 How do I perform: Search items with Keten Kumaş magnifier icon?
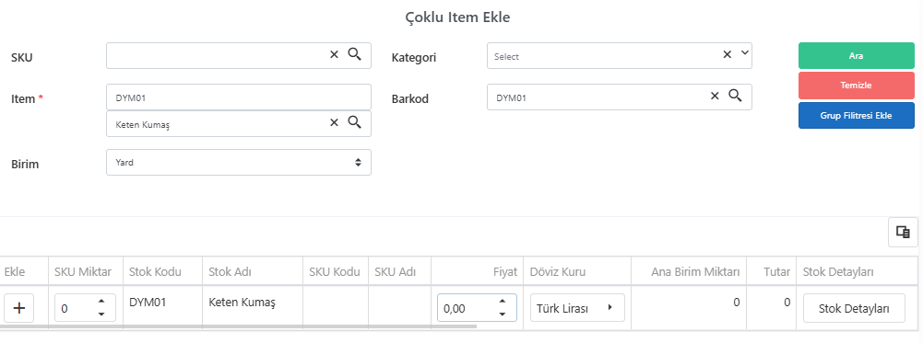point(354,122)
